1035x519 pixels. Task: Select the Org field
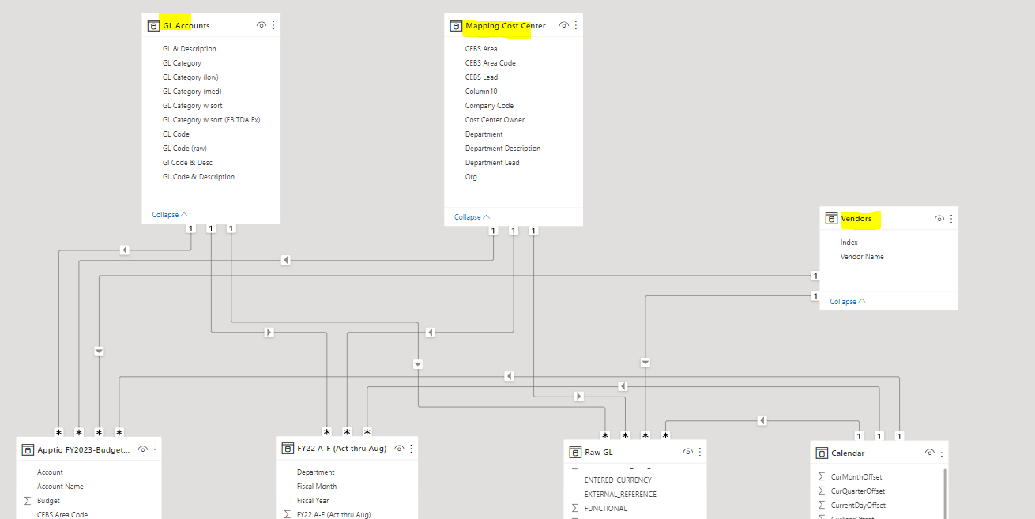[471, 177]
